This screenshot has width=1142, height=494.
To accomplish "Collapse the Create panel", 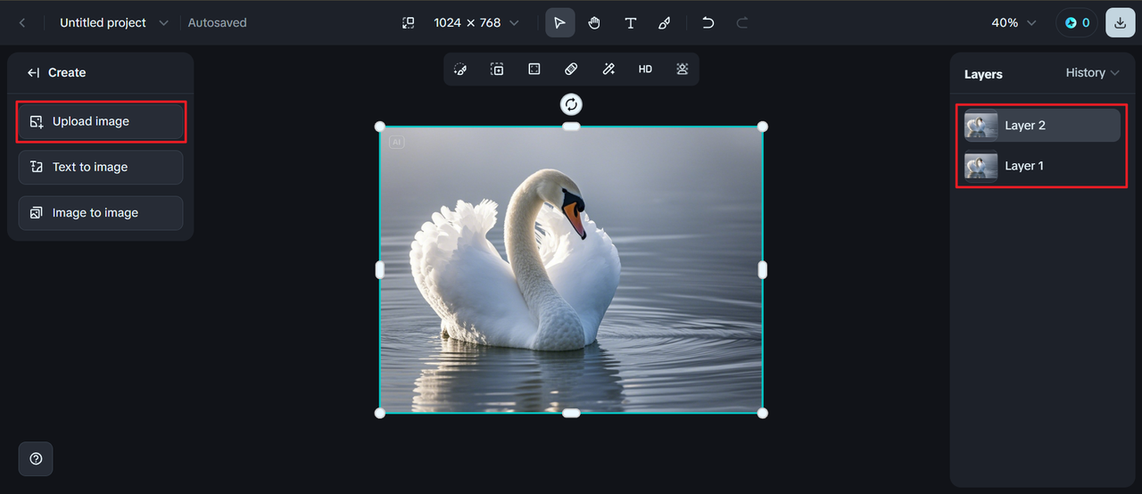I will coord(33,73).
